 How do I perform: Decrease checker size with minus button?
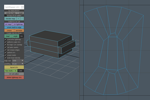pos(22,19)
